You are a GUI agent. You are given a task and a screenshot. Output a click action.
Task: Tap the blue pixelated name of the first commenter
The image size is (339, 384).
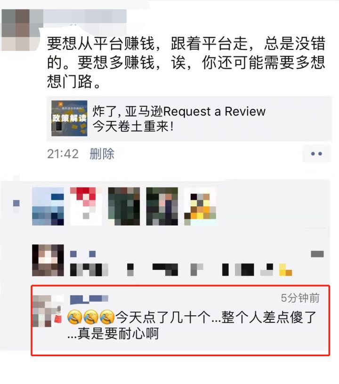83,253
